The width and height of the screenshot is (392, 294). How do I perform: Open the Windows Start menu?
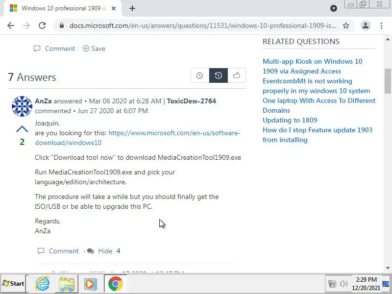pos(14,284)
